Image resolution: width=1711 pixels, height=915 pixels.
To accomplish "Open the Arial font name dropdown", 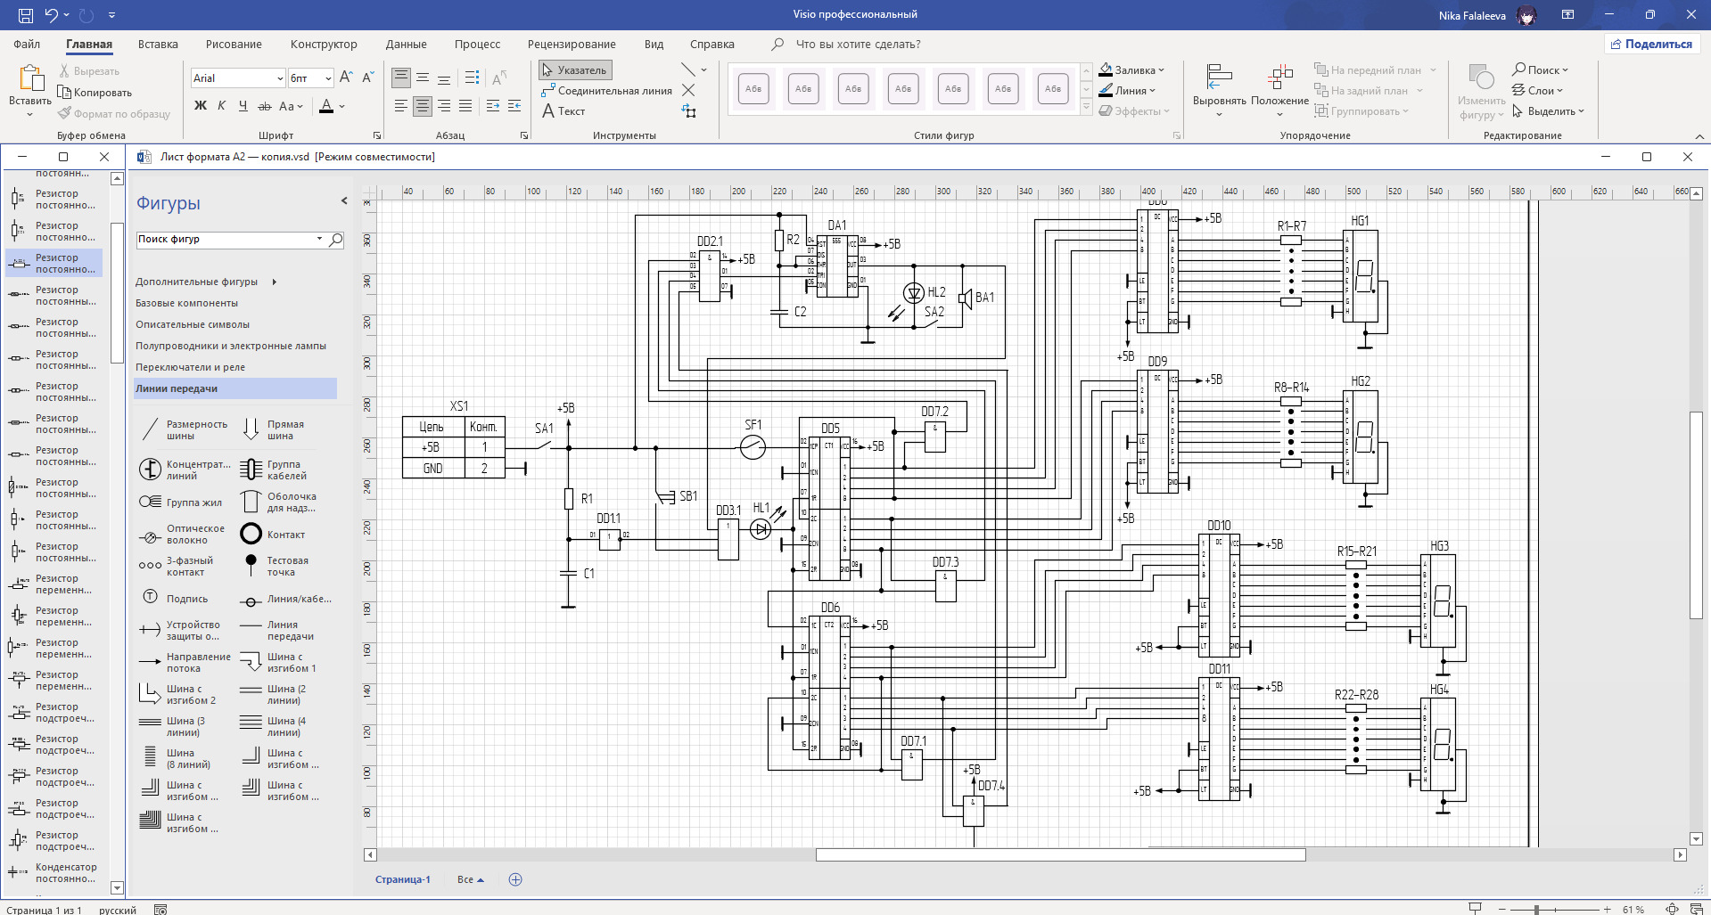I will coord(279,78).
